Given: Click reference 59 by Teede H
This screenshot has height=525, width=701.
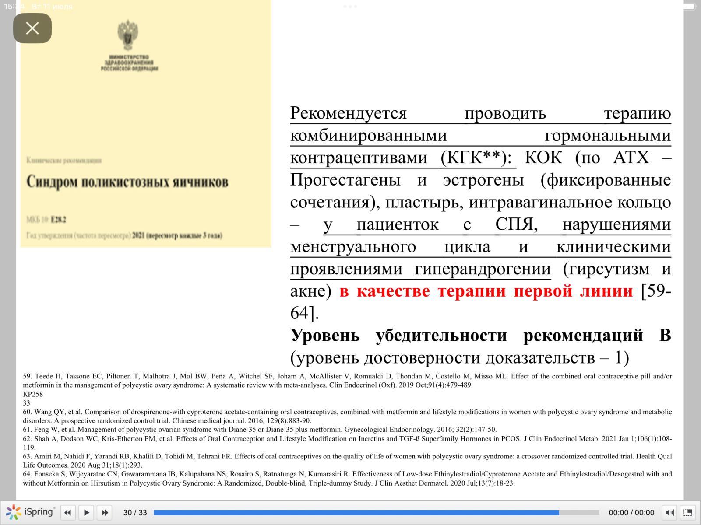Looking at the screenshot, I should coord(347,381).
